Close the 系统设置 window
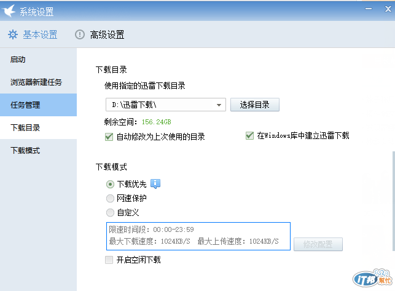This screenshot has width=395, height=291. (388, 9)
